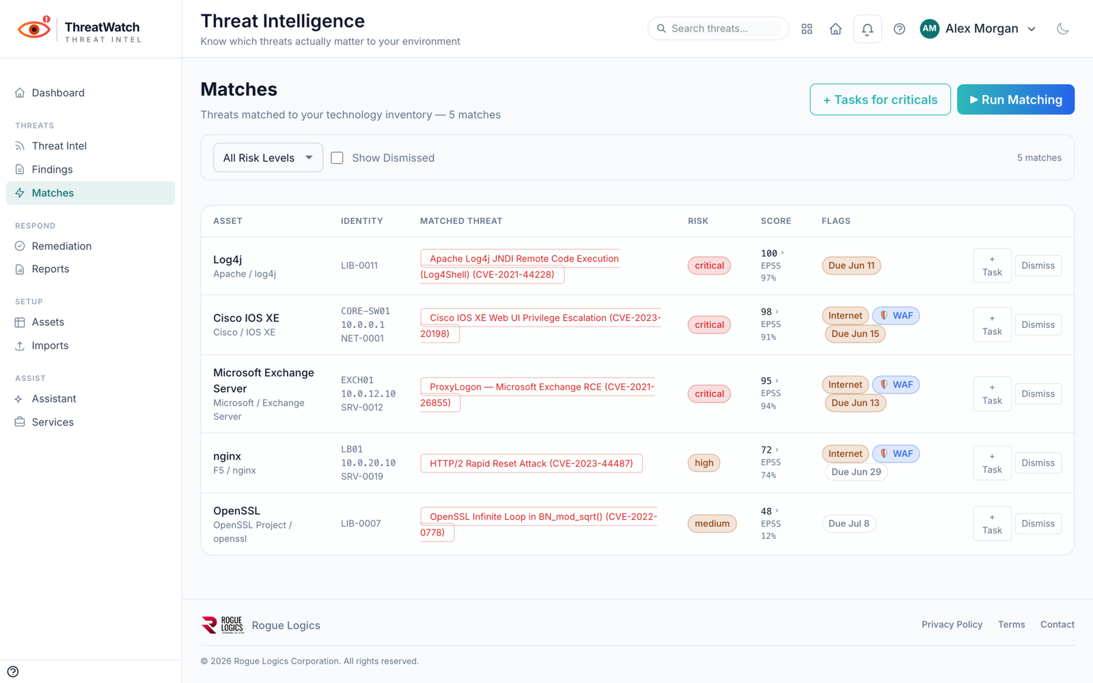
Task: Click critical risk badge in Log4j row
Action: click(x=709, y=266)
